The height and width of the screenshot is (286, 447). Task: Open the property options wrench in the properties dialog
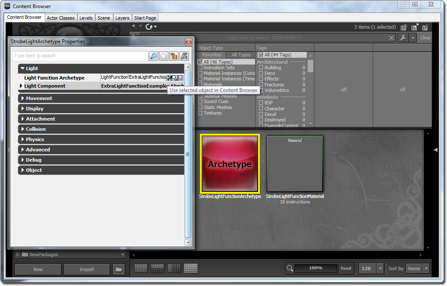tap(183, 56)
